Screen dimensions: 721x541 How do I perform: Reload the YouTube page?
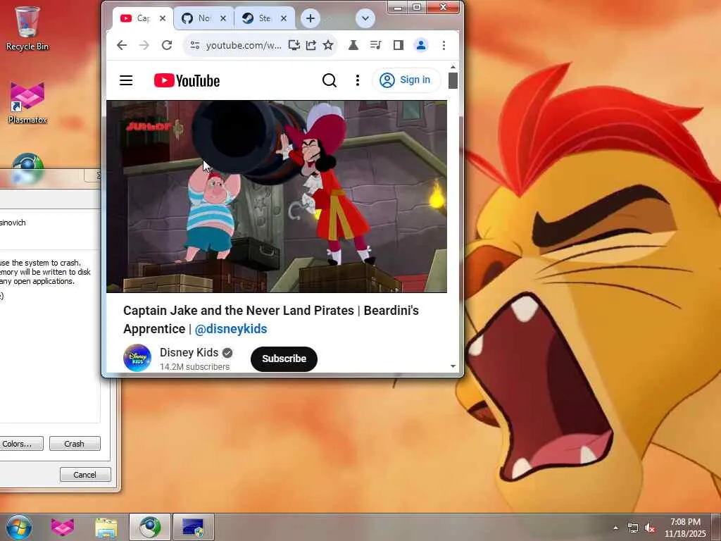(x=166, y=45)
